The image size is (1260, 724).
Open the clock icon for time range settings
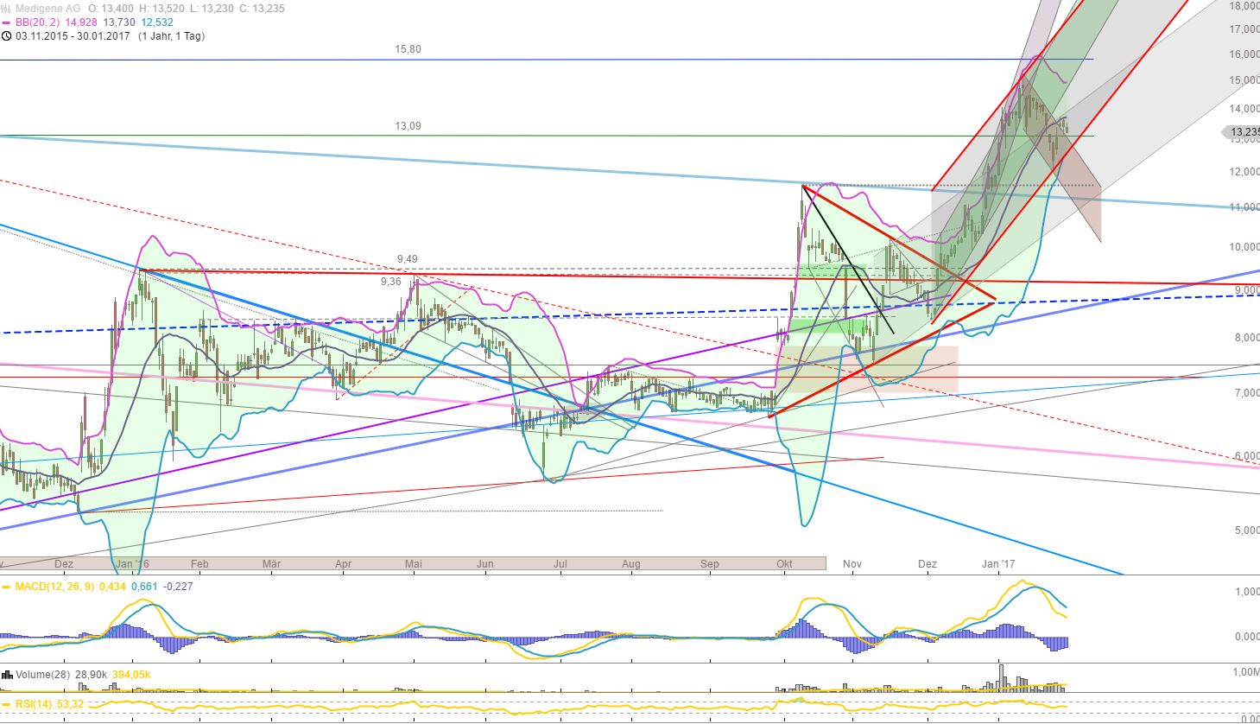[6, 35]
